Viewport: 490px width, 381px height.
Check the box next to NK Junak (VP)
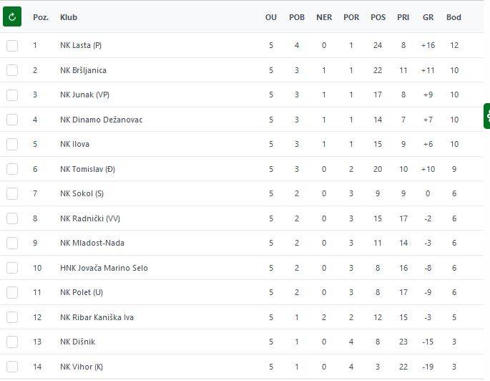[x=12, y=95]
